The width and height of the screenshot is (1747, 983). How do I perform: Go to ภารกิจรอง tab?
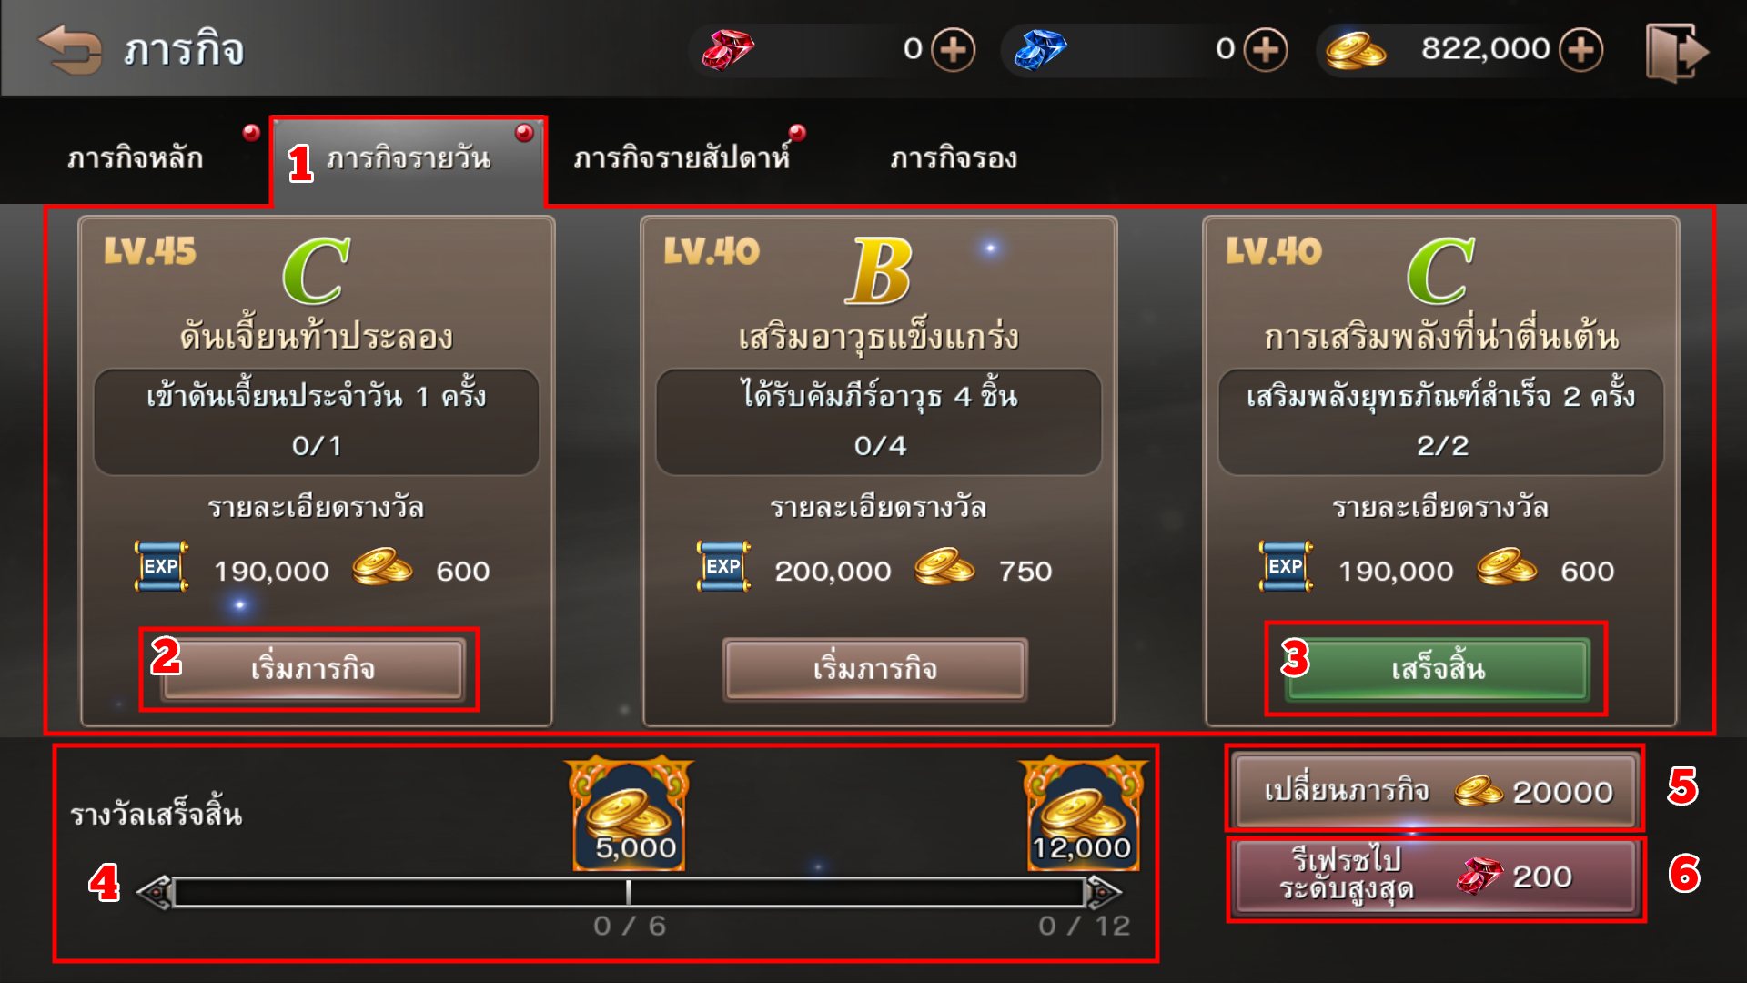click(x=953, y=158)
